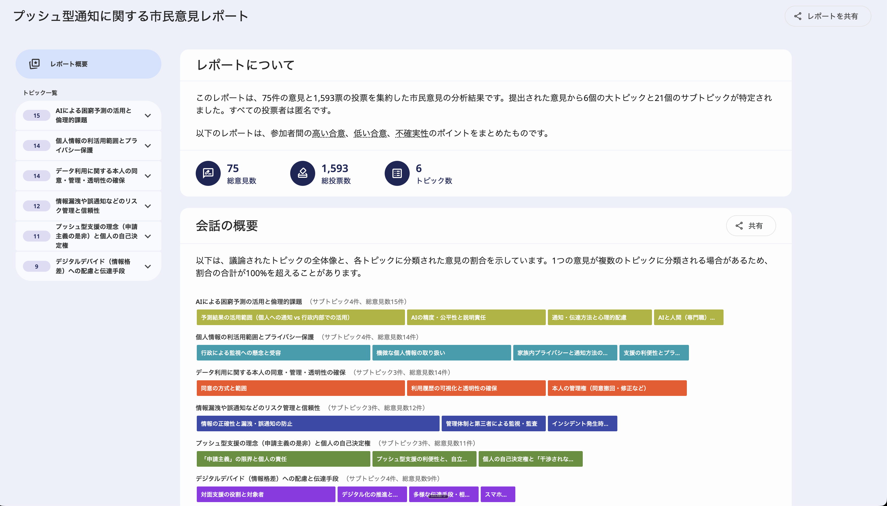Select teal block 機微な個人情報の取り扱い

coord(442,353)
